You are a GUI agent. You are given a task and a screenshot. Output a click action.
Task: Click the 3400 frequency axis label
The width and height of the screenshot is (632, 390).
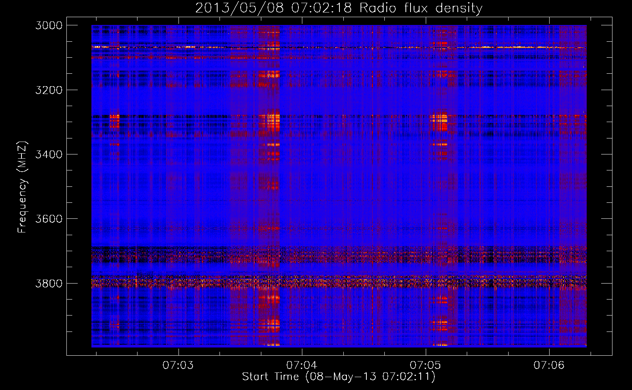pyautogui.click(x=49, y=154)
